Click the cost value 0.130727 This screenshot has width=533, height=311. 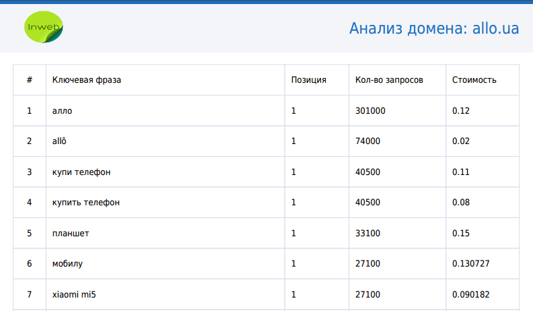point(471,263)
